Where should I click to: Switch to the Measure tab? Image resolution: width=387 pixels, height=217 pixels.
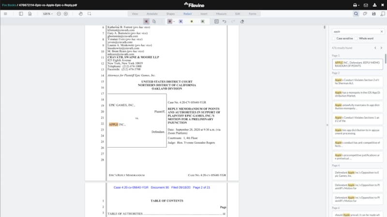pyautogui.click(x=222, y=14)
